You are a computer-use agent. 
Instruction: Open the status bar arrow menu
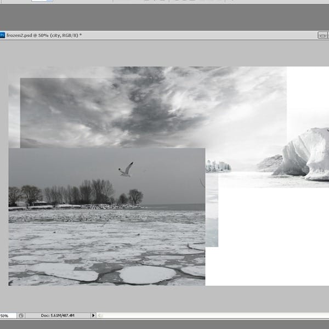(x=93, y=315)
